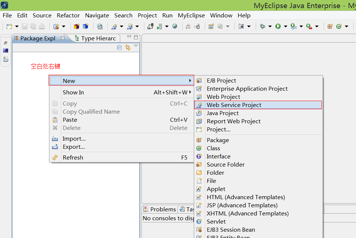This screenshot has height=238, width=356.
Task: Select Import... from the context menu
Action: [122, 138]
